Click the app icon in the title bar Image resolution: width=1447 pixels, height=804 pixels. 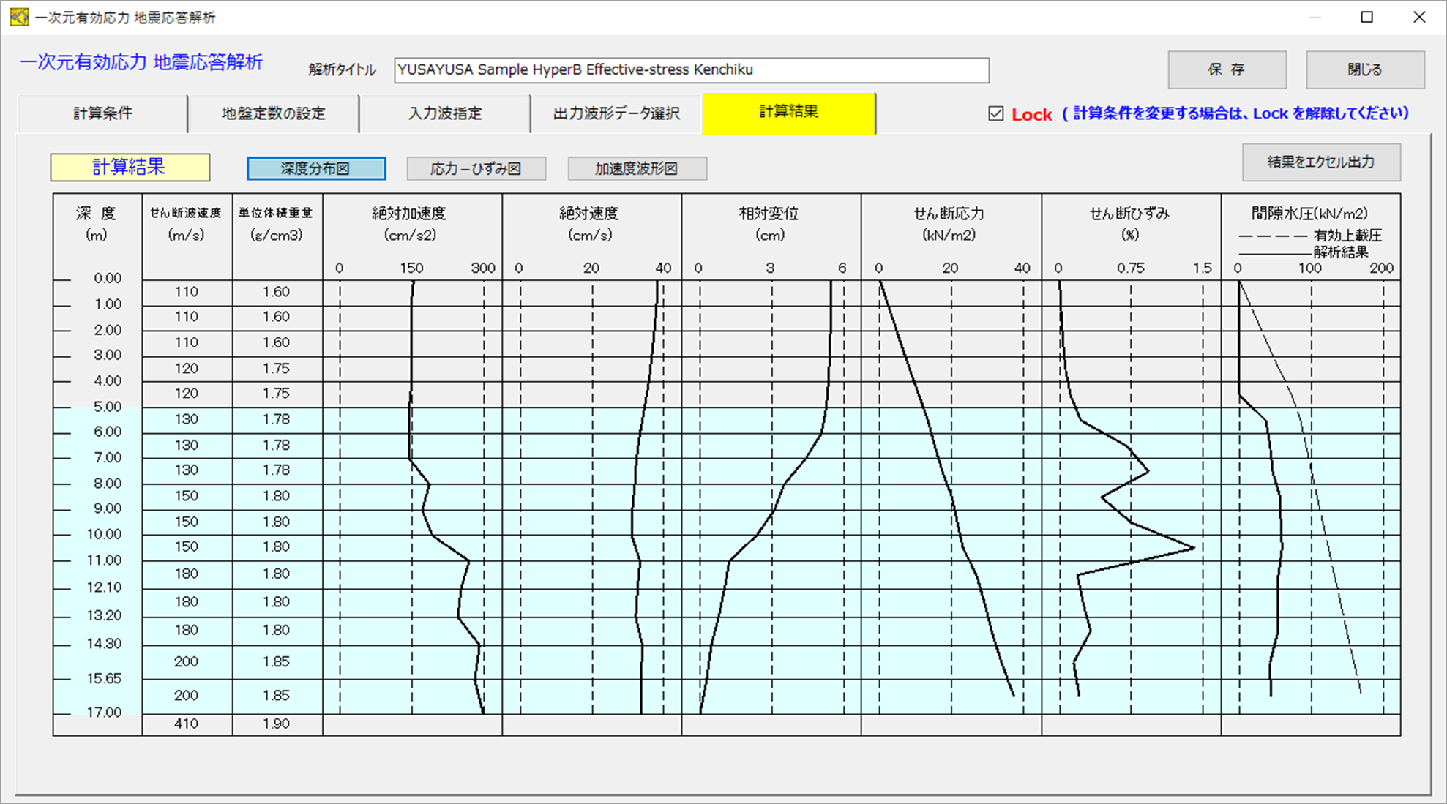[x=18, y=16]
